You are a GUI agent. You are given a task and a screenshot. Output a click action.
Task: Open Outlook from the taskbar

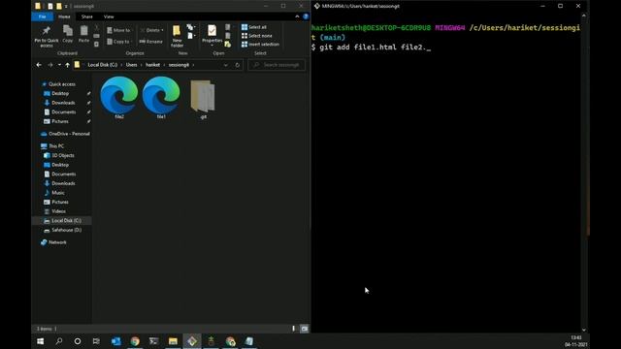(115, 341)
